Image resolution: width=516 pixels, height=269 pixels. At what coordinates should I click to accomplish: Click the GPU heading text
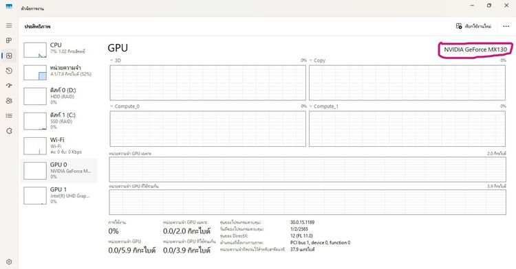pos(118,48)
